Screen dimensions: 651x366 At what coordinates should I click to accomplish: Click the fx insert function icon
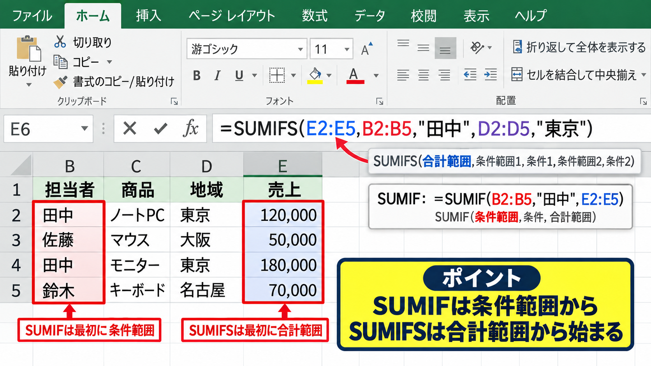click(x=190, y=128)
